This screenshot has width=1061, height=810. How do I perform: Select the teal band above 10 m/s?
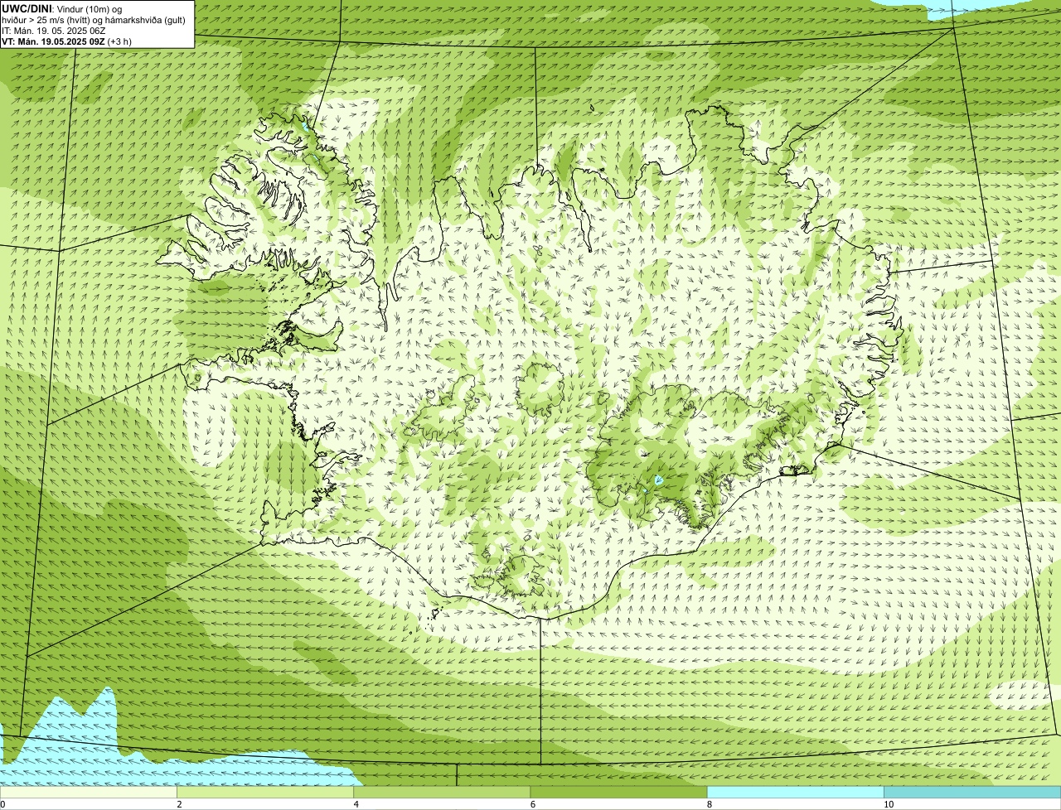pyautogui.click(x=972, y=792)
